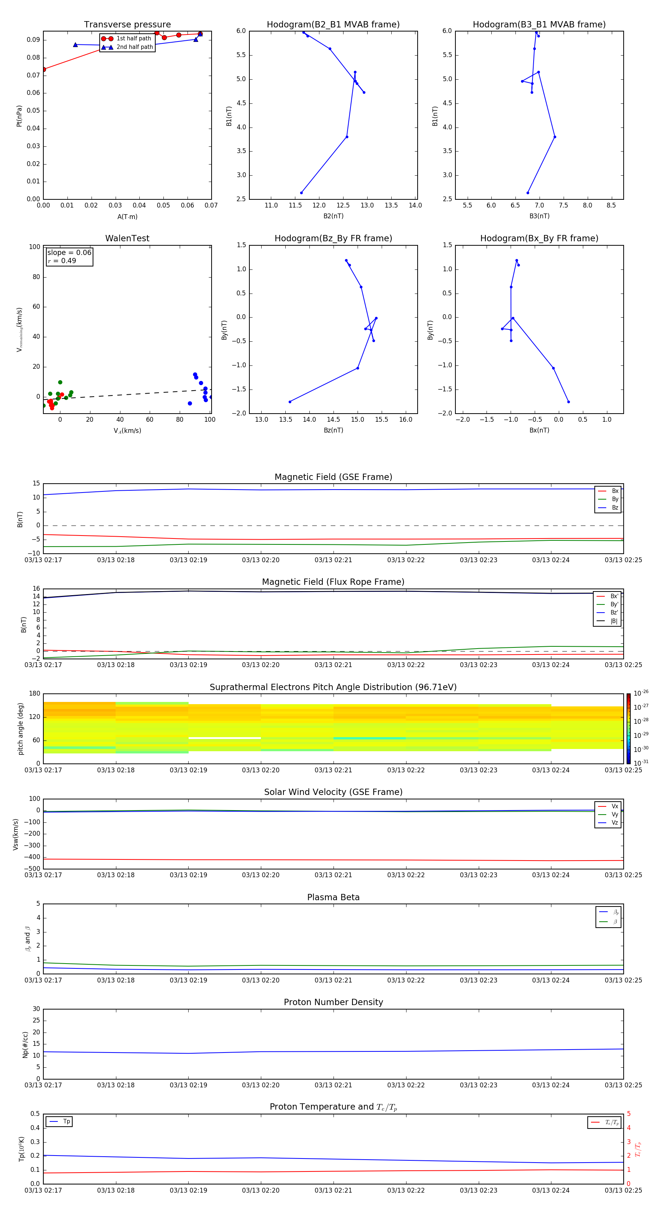This screenshot has height=1223, width=667.
Task: Click the 'Transverse pressure' plot title
Action: [127, 25]
